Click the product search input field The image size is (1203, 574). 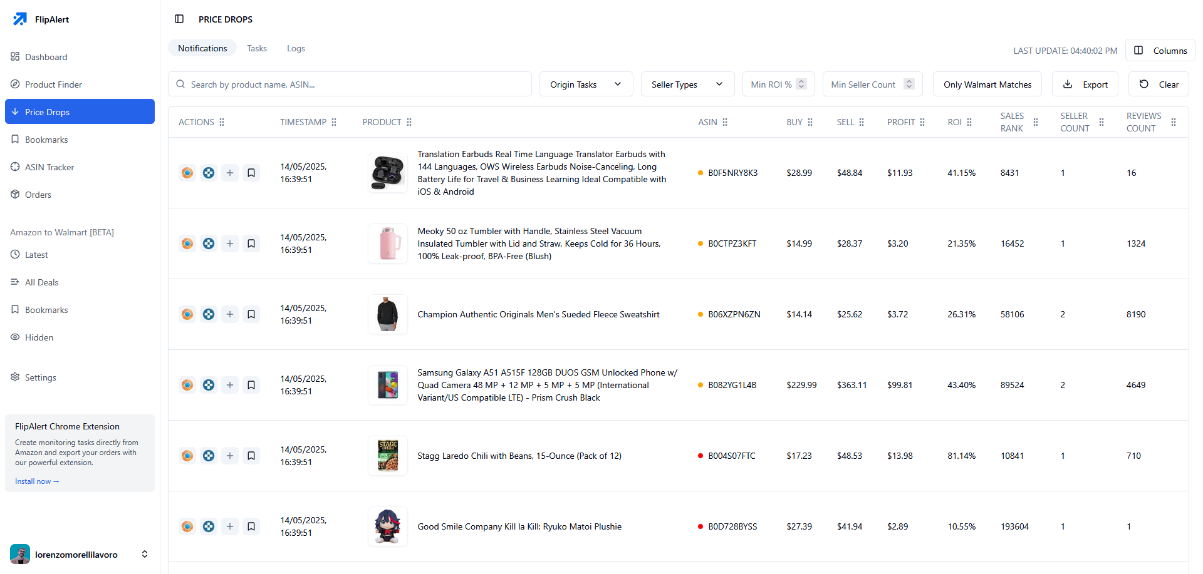350,85
